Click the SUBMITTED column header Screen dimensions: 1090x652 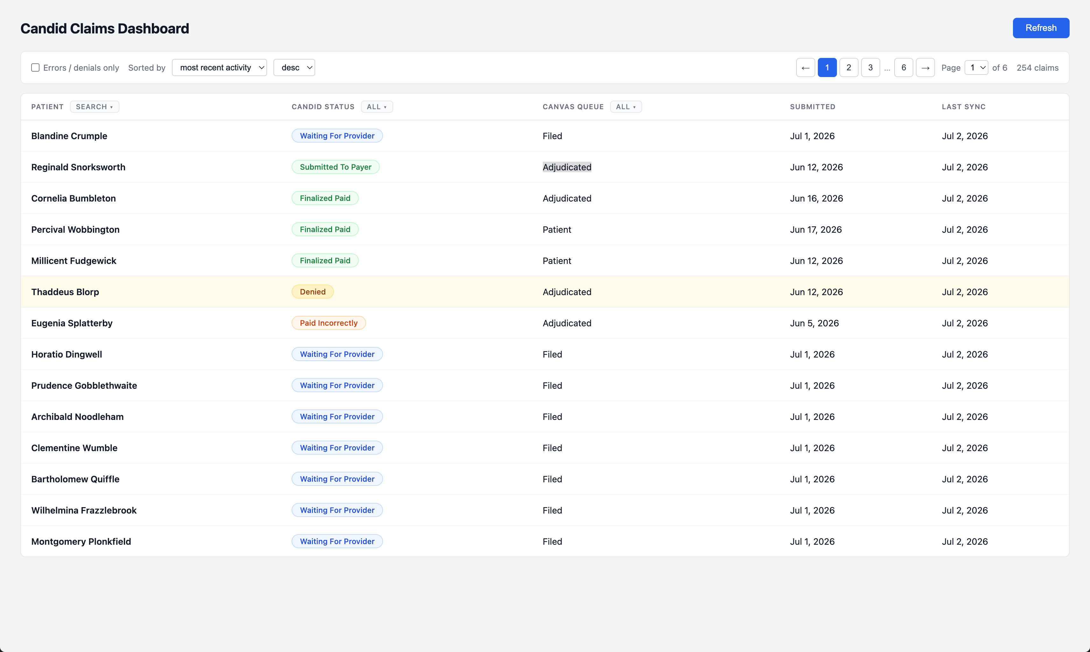pyautogui.click(x=812, y=107)
